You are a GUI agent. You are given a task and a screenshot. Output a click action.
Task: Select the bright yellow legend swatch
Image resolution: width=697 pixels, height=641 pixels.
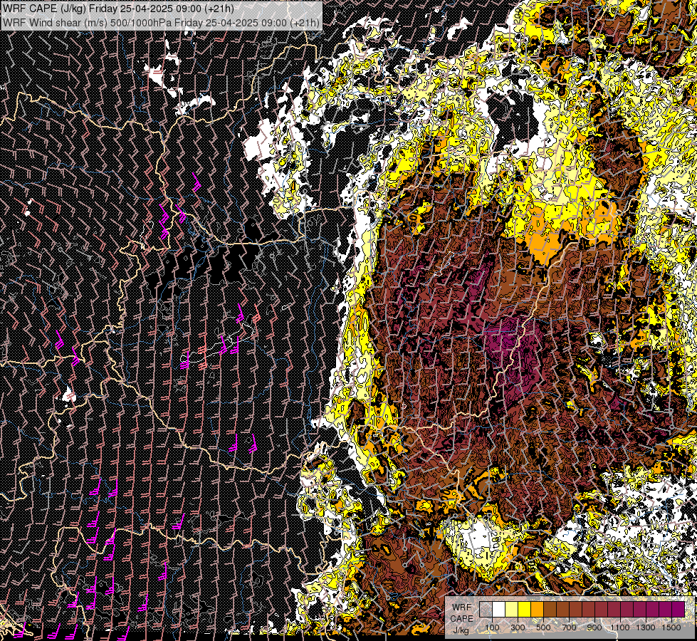pyautogui.click(x=525, y=609)
